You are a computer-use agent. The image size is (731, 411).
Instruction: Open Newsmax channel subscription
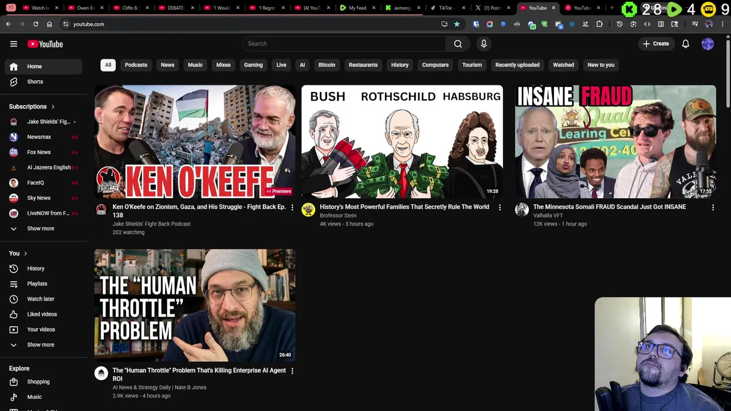click(43, 137)
